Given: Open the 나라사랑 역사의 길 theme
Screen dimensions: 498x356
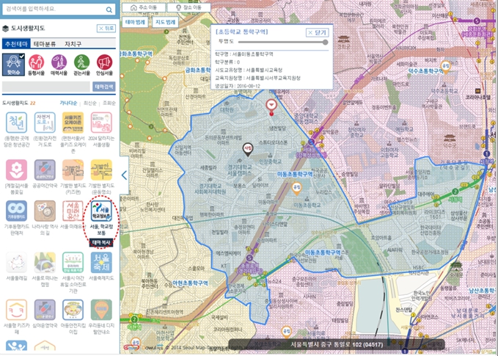Looking at the screenshot, I should pos(45,211).
